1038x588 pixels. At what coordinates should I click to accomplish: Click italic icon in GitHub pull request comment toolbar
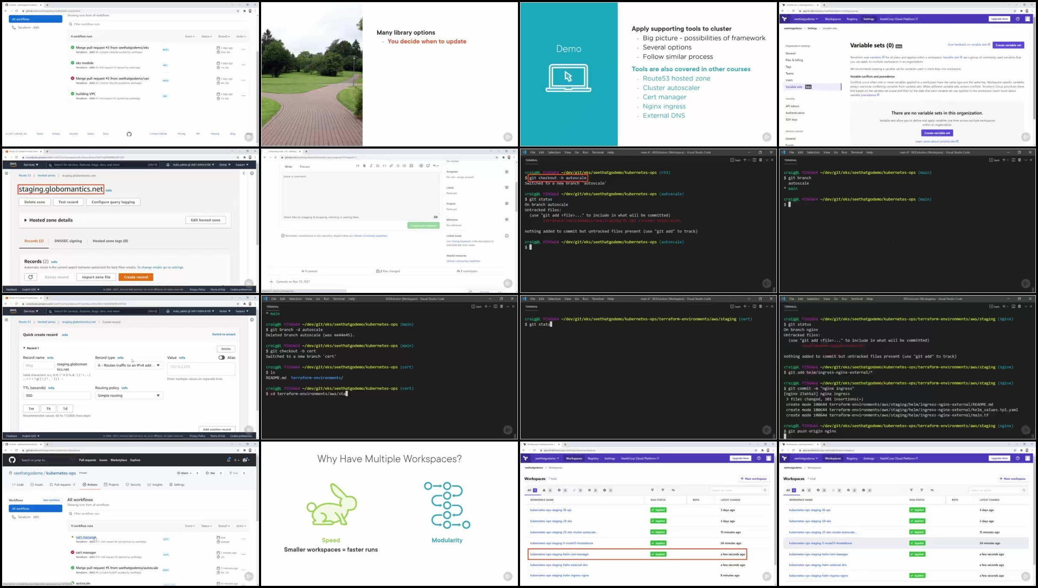click(371, 166)
